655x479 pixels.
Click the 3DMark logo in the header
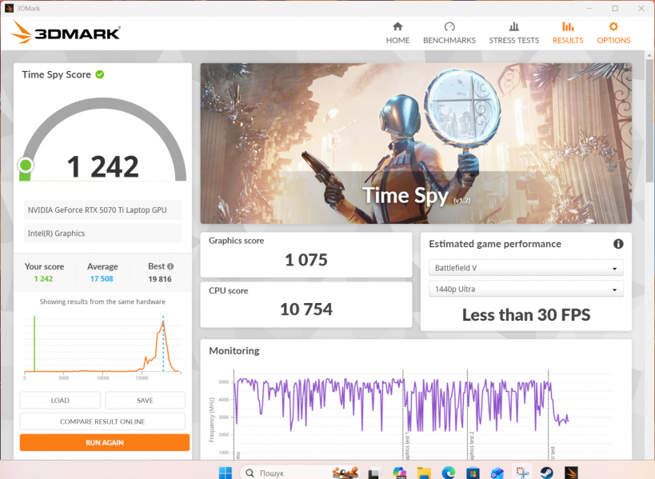[66, 33]
